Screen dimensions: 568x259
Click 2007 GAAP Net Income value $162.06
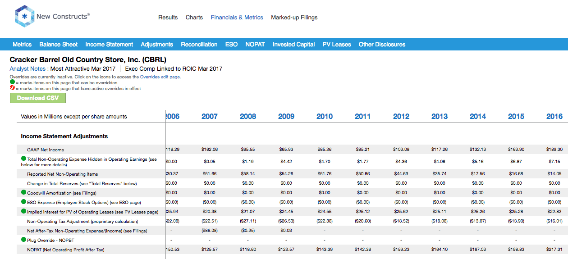tap(210, 150)
